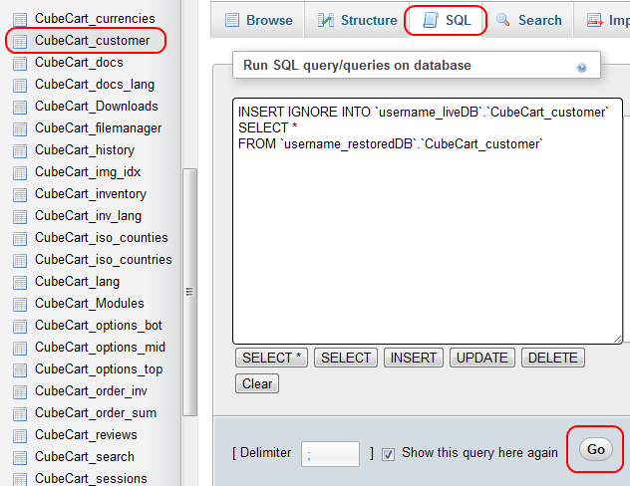This screenshot has width=630, height=486.
Task: Click the table icon beside CubeCart_lang
Action: click(20, 283)
